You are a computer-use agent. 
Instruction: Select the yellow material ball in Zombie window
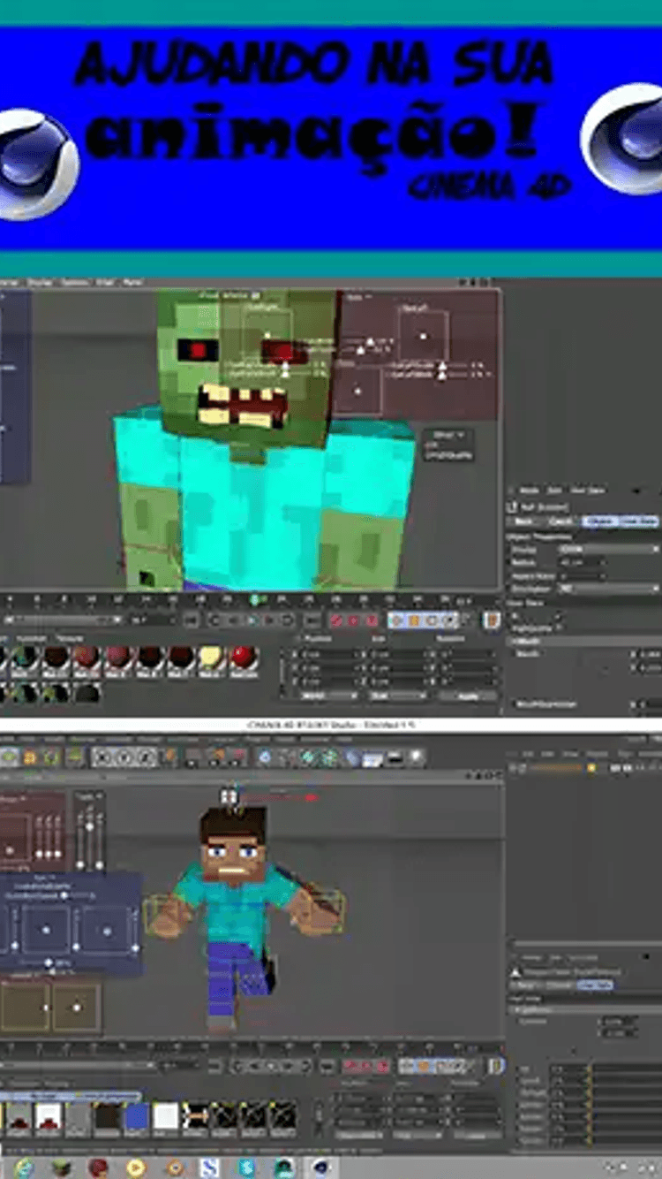point(211,658)
